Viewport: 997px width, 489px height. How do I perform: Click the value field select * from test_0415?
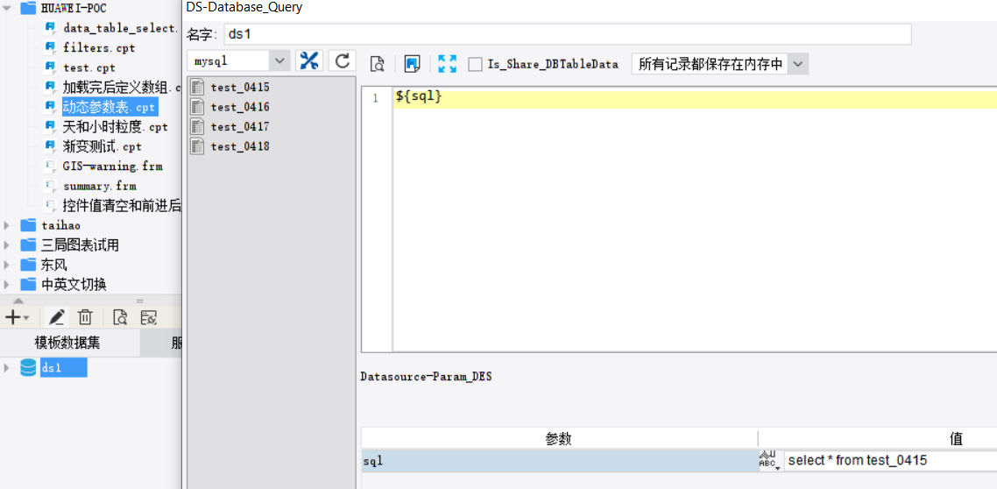click(890, 461)
